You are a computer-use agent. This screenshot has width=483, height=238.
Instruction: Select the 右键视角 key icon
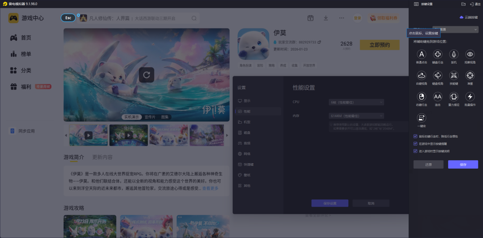(x=421, y=76)
